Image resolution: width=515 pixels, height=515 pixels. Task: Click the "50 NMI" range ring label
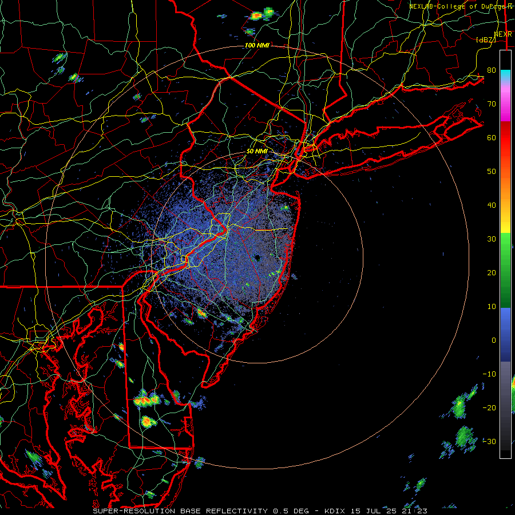(x=257, y=152)
